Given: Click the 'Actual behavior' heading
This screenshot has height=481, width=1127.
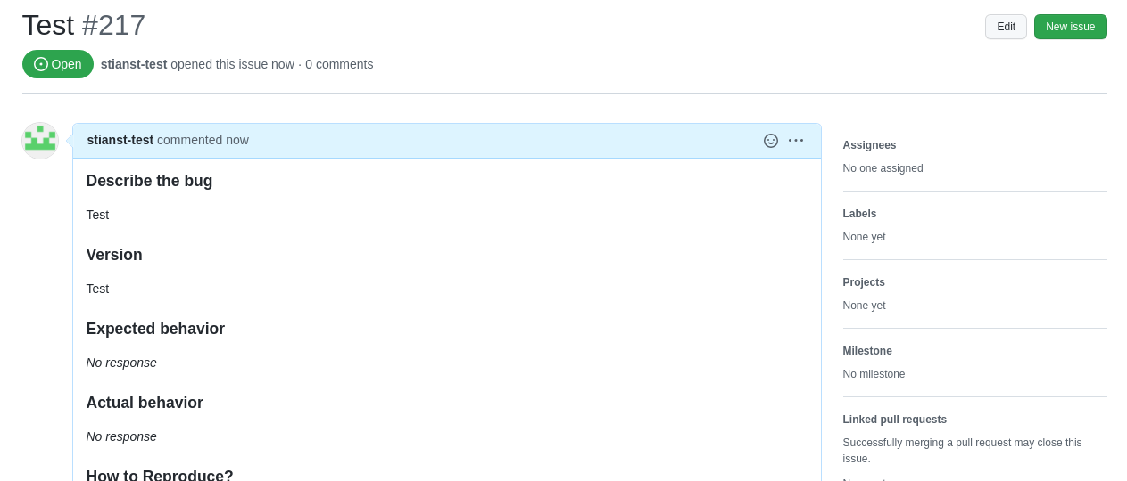Looking at the screenshot, I should (x=145, y=403).
